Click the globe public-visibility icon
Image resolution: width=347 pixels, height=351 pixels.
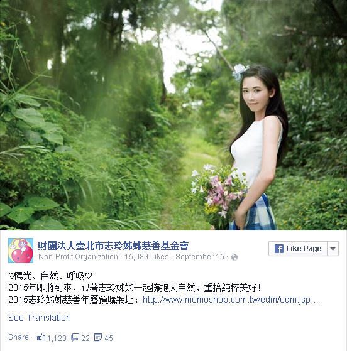tap(234, 257)
